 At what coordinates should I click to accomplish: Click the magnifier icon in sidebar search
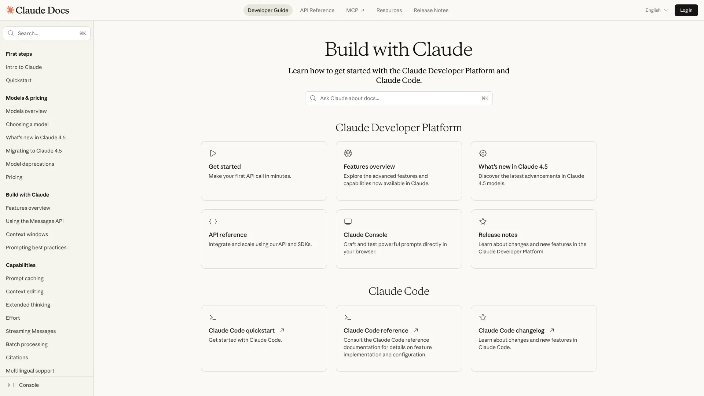click(11, 33)
